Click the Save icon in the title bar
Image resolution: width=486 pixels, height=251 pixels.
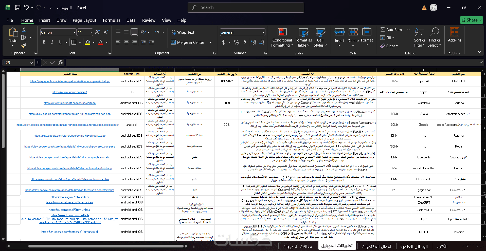point(18,8)
